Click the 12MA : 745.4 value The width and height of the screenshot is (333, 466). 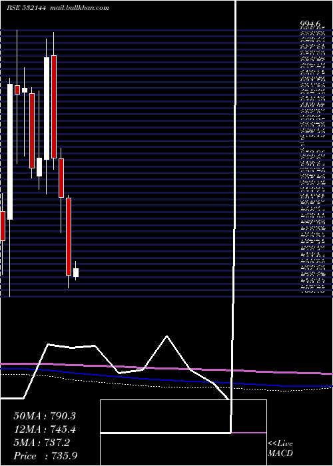[x=45, y=429]
